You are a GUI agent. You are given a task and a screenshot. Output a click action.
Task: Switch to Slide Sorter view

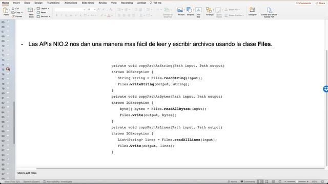[266, 182]
